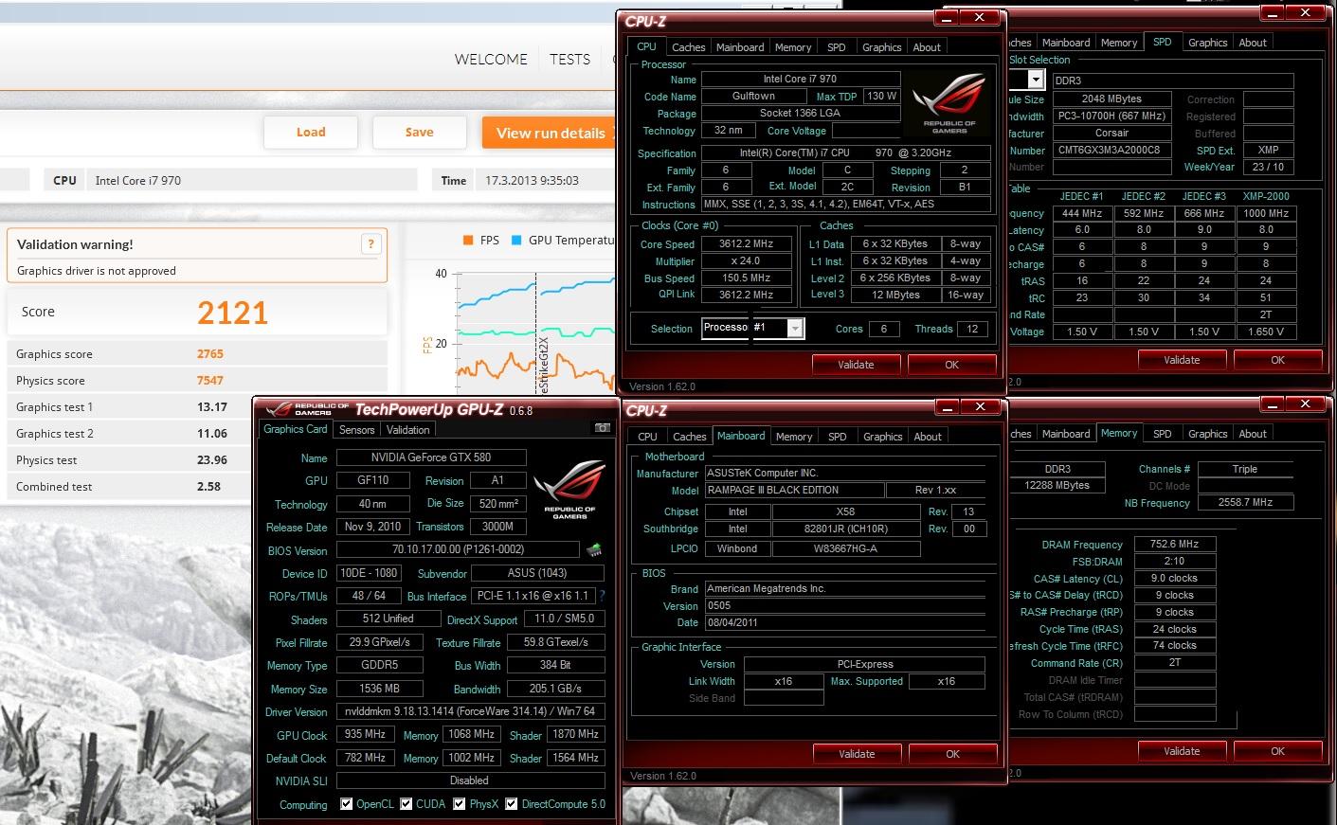Viewport: 1337px width, 825px height.
Task: Click the GPU-Z camera screenshot icon
Action: tap(602, 428)
